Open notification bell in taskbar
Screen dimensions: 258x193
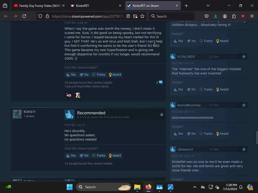241,187
